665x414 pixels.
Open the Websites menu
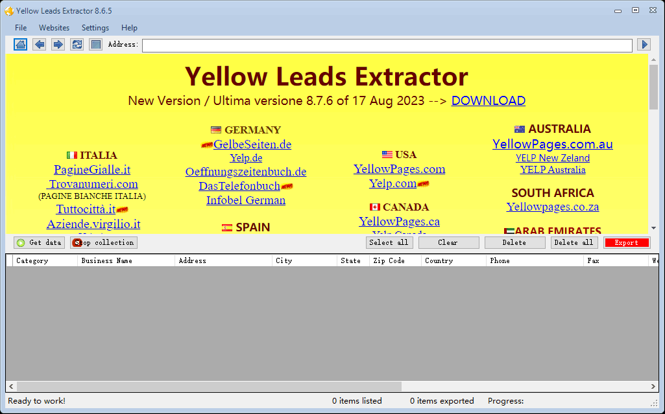[x=54, y=28]
